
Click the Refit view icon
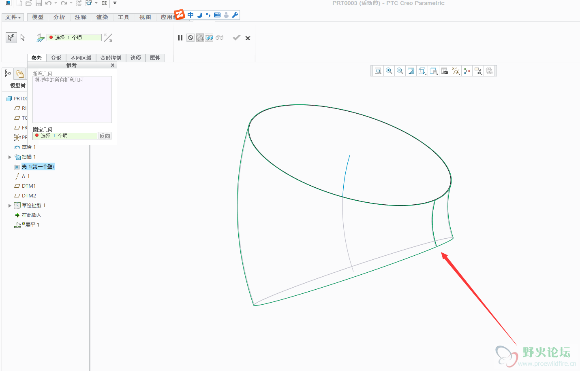(x=378, y=71)
